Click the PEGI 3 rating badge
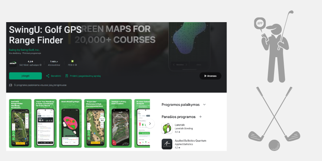The image size is (322, 161). (x=72, y=61)
